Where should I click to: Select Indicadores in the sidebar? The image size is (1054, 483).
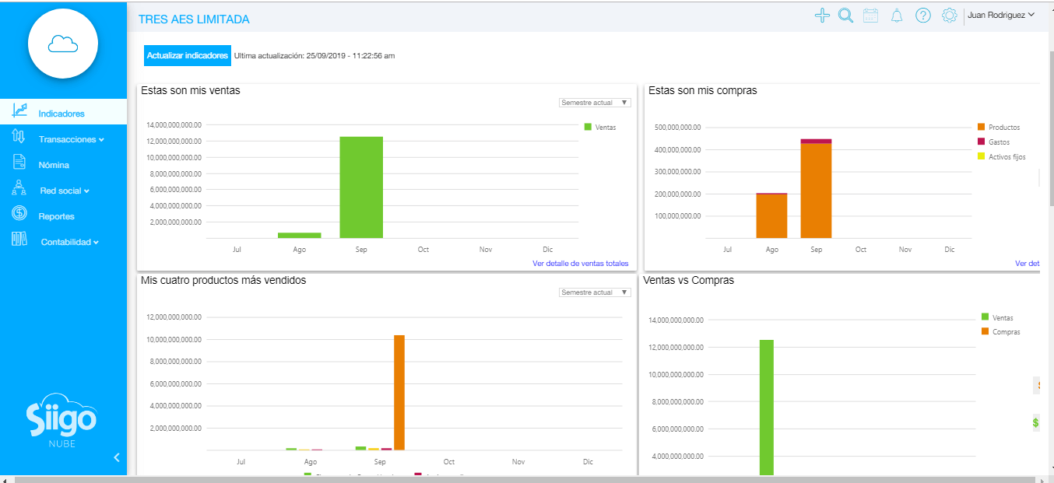pyautogui.click(x=62, y=111)
